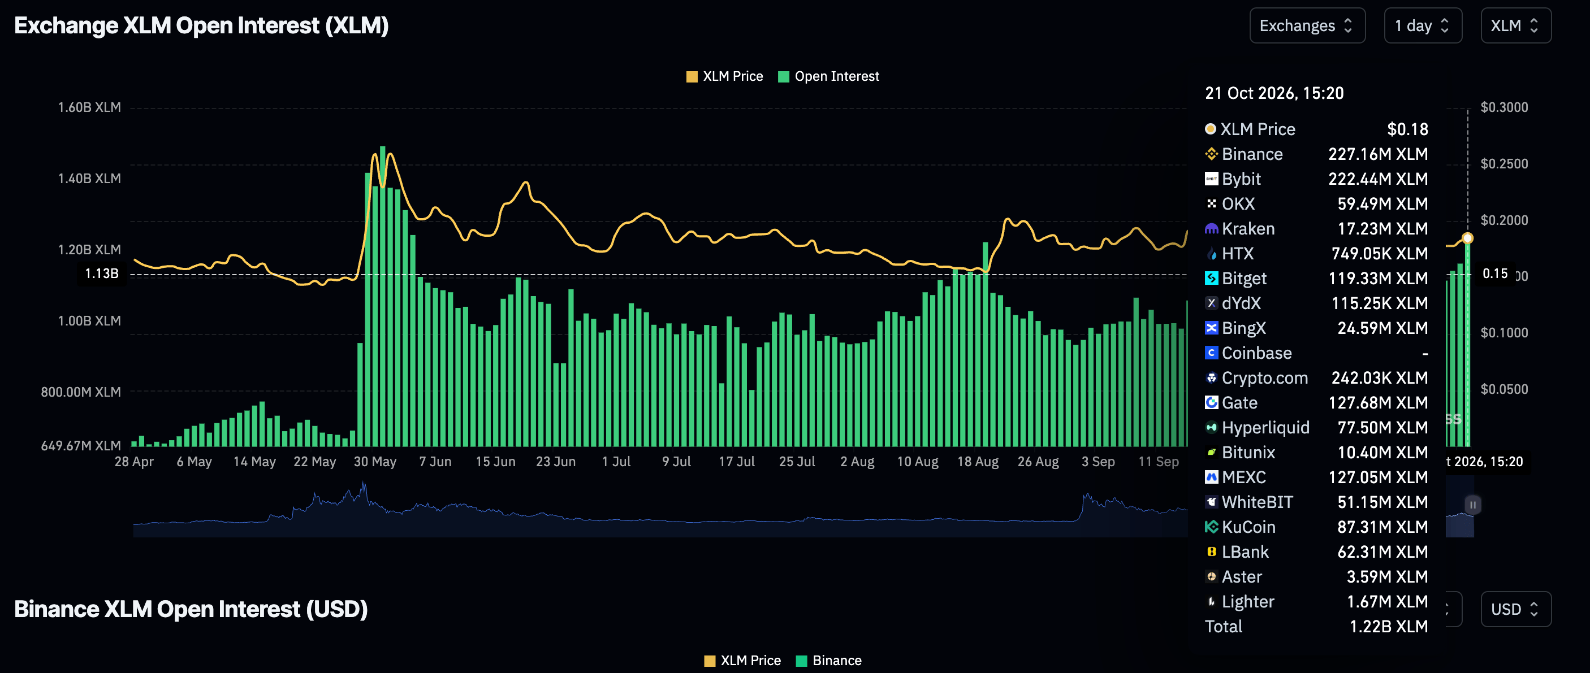Click the Bybit logo icon in tooltip
1590x673 pixels.
1211,179
